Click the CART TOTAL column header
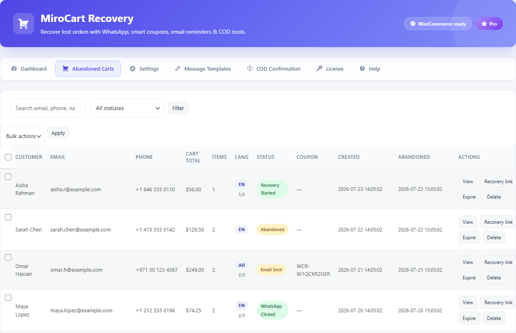Image resolution: width=516 pixels, height=333 pixels. (193, 157)
